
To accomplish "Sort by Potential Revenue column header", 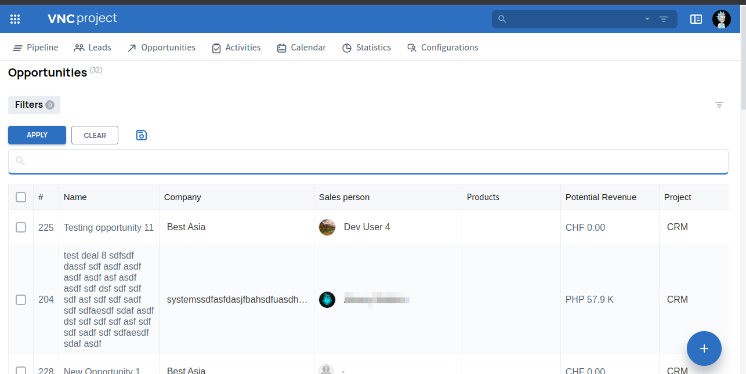I will [x=600, y=197].
